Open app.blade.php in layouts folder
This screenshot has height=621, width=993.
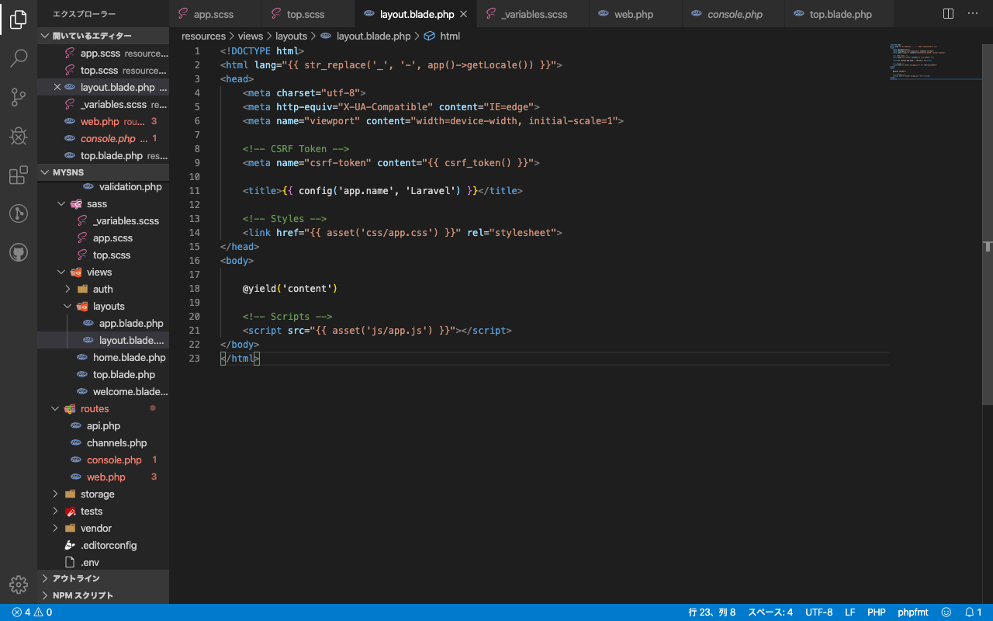pos(103,324)
